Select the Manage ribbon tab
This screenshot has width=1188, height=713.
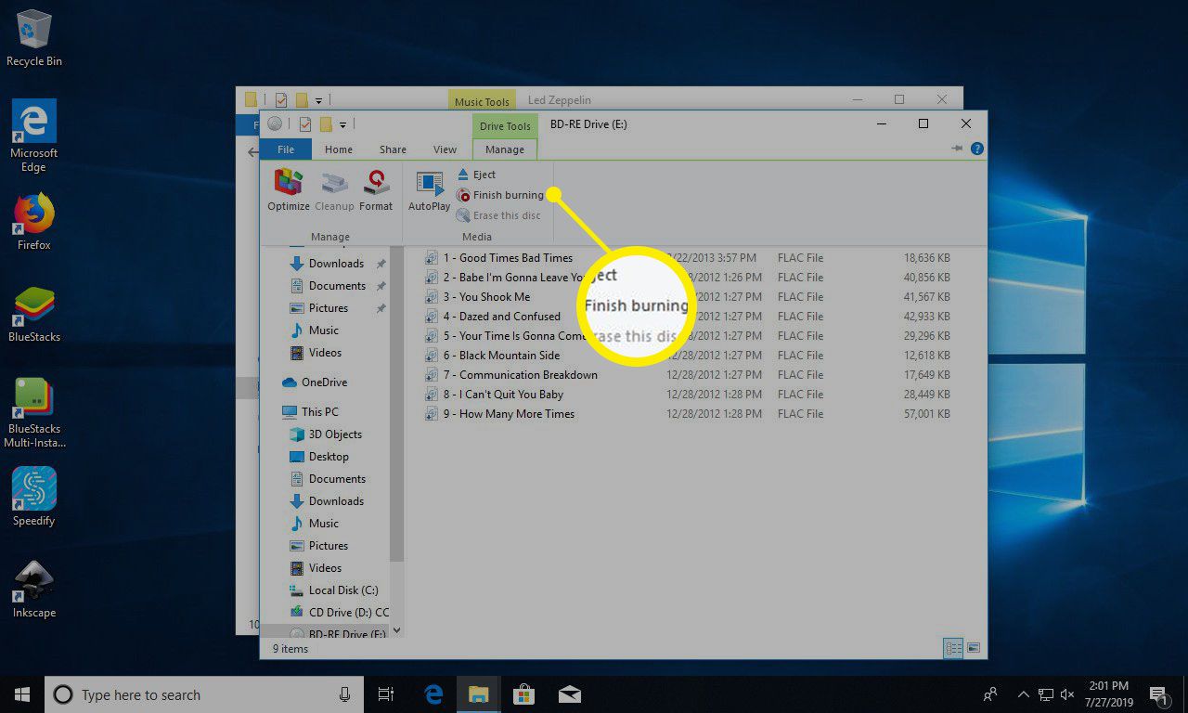tap(505, 149)
